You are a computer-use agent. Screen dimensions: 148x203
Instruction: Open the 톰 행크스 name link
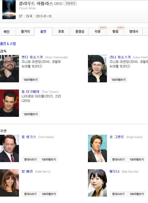tap(29, 137)
